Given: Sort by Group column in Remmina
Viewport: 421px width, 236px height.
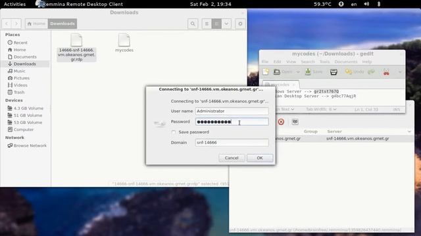Looking at the screenshot, I should [x=310, y=131].
